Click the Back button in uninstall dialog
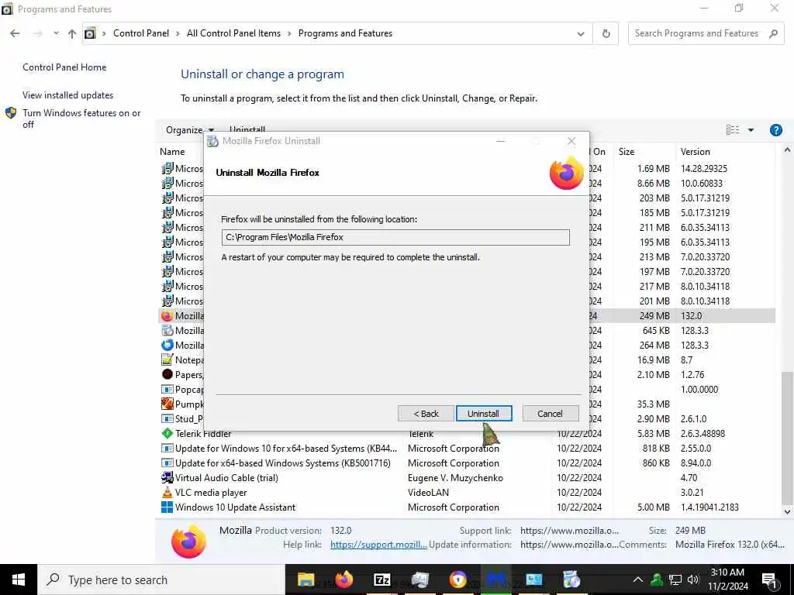The image size is (794, 595). click(x=426, y=414)
